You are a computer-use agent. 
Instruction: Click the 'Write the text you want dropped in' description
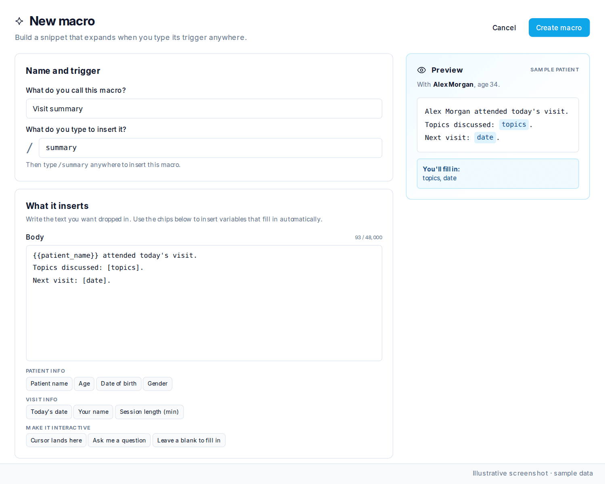click(174, 219)
